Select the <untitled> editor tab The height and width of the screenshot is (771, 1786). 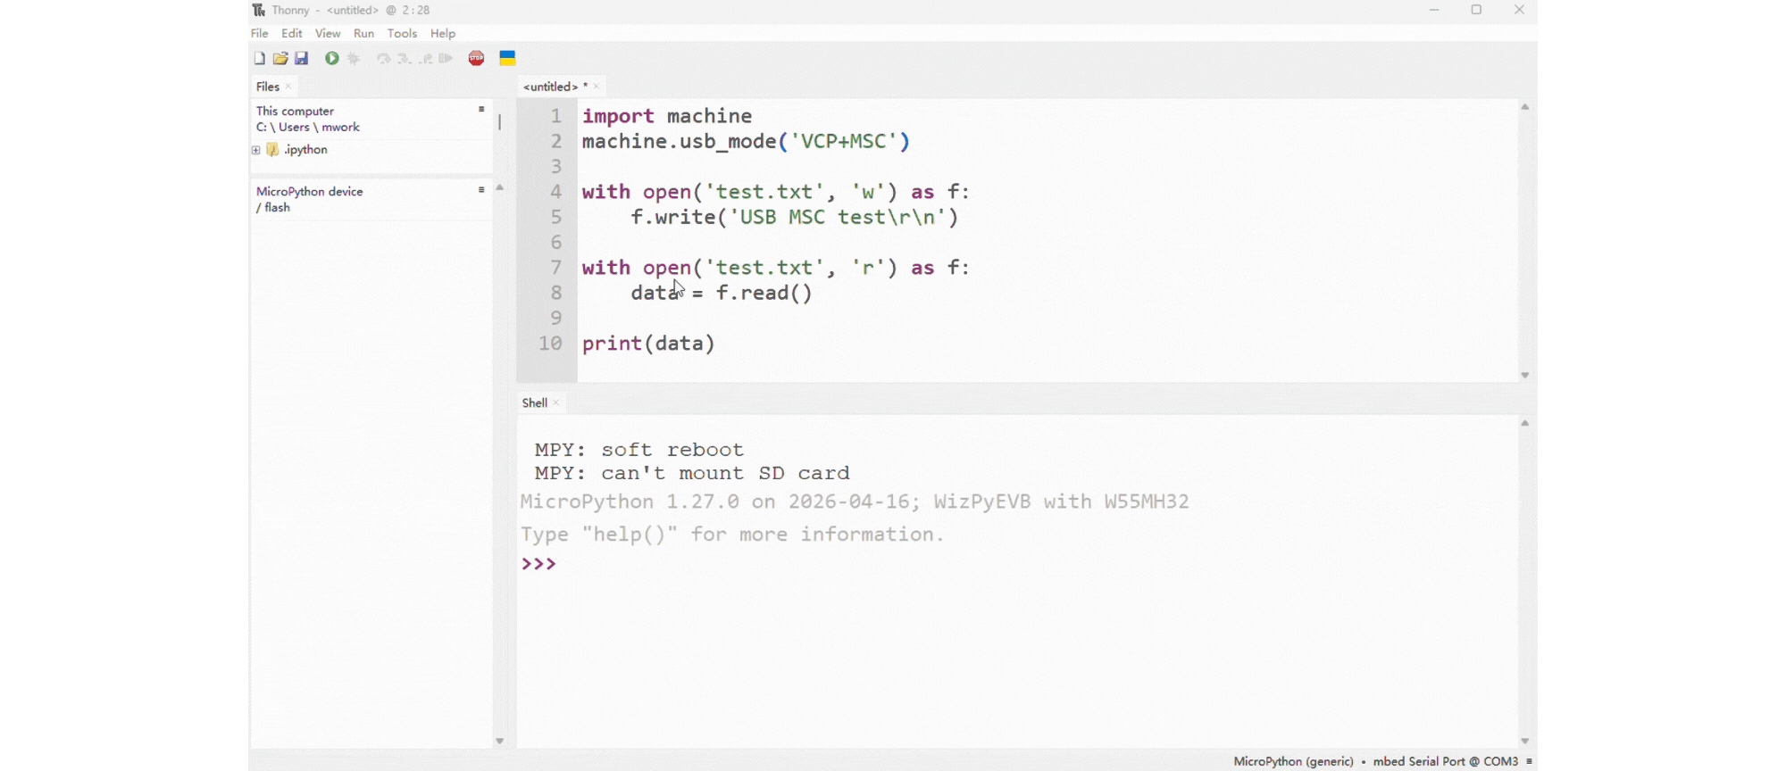click(x=550, y=87)
